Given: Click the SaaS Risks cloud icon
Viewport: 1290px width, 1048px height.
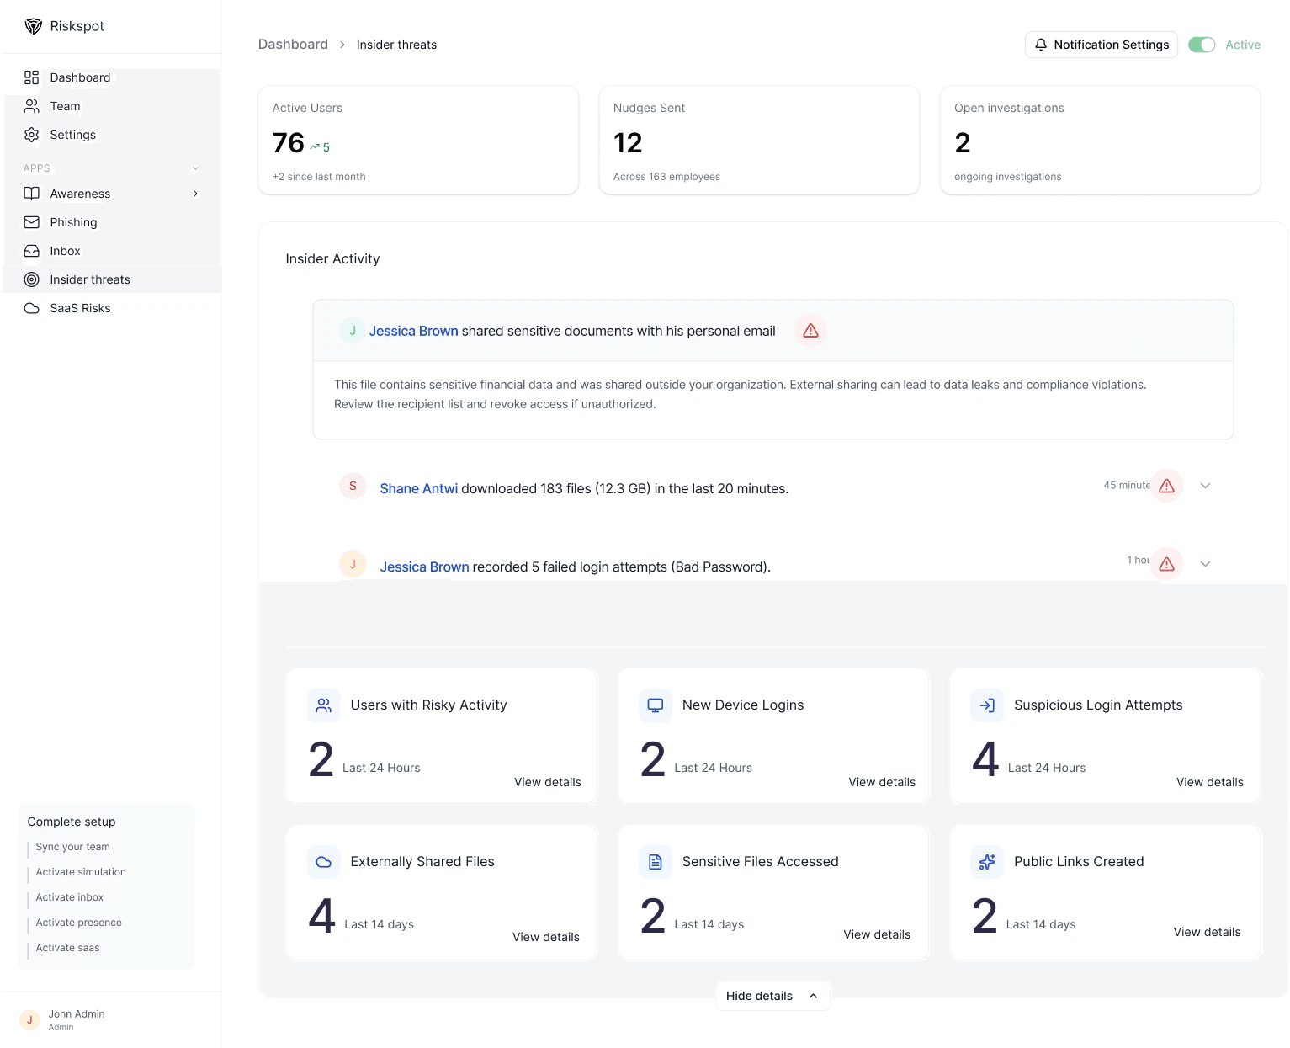Looking at the screenshot, I should click(x=32, y=308).
